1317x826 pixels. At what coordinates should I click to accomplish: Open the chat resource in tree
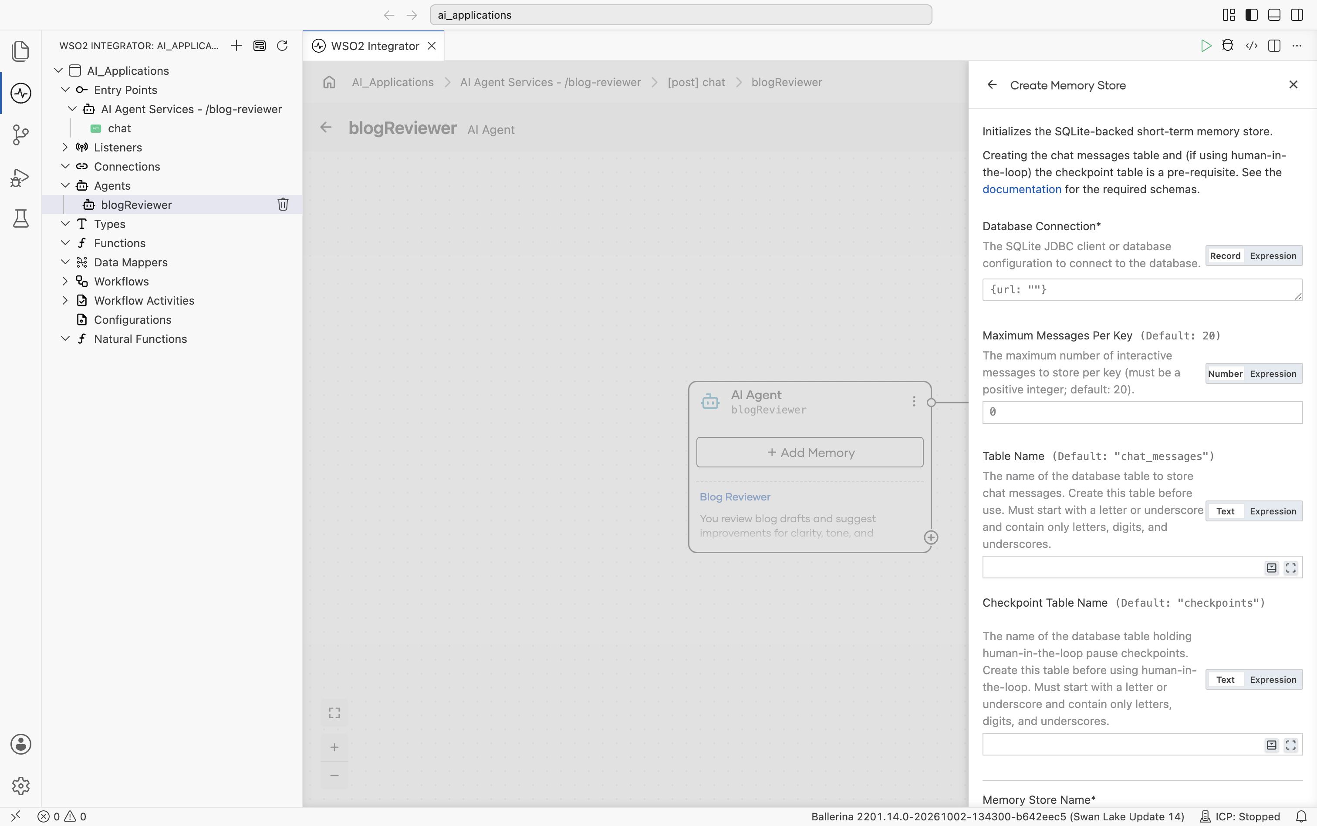119,128
